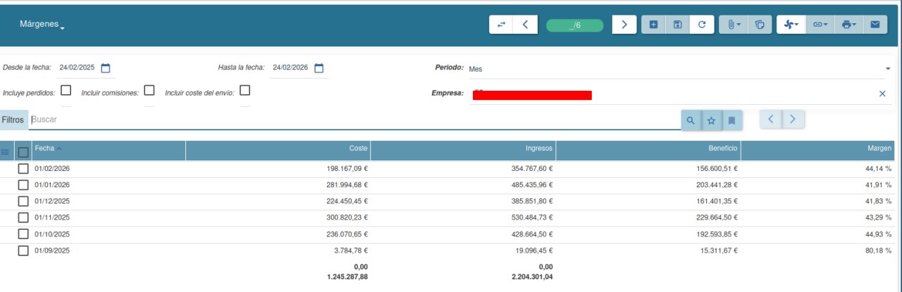Screen dimensions: 902x292
Task: Click the bookmark icon beside the star
Action: point(731,120)
